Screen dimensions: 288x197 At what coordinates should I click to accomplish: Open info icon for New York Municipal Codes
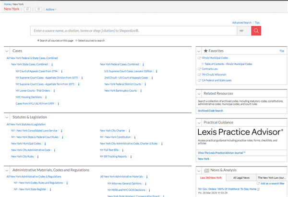coord(45,144)
